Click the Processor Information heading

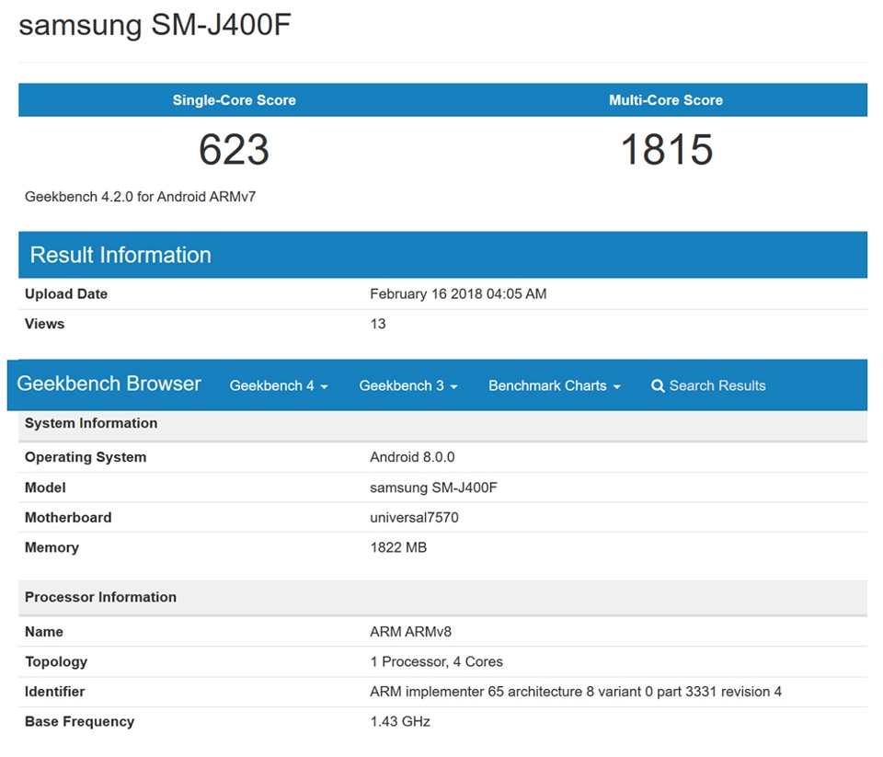point(101,597)
